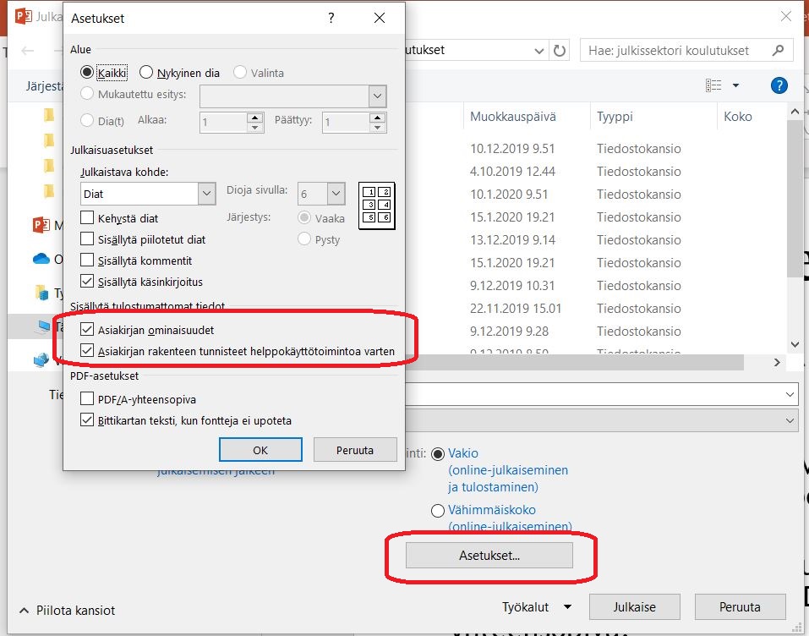Select the row dated 9.12.2019 9.28
The width and height of the screenshot is (809, 636).
click(x=596, y=331)
